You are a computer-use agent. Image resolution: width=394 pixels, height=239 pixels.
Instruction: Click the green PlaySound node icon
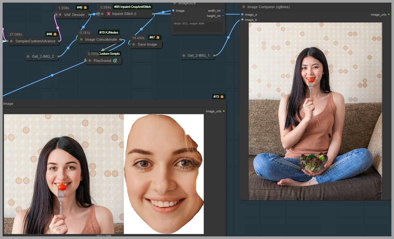(x=115, y=61)
